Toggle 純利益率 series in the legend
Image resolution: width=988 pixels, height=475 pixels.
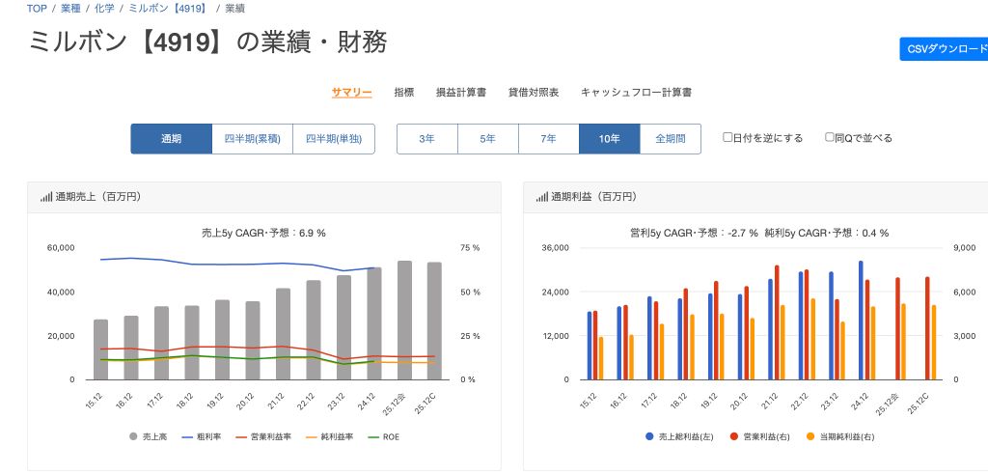point(331,436)
